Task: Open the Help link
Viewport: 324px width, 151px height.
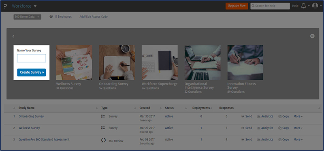Action: point(295,6)
